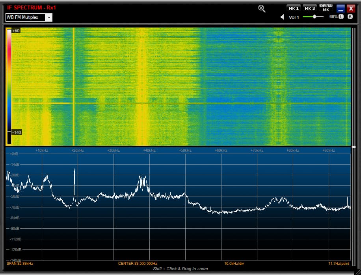Close the IF Spectrum panel

click(x=350, y=9)
